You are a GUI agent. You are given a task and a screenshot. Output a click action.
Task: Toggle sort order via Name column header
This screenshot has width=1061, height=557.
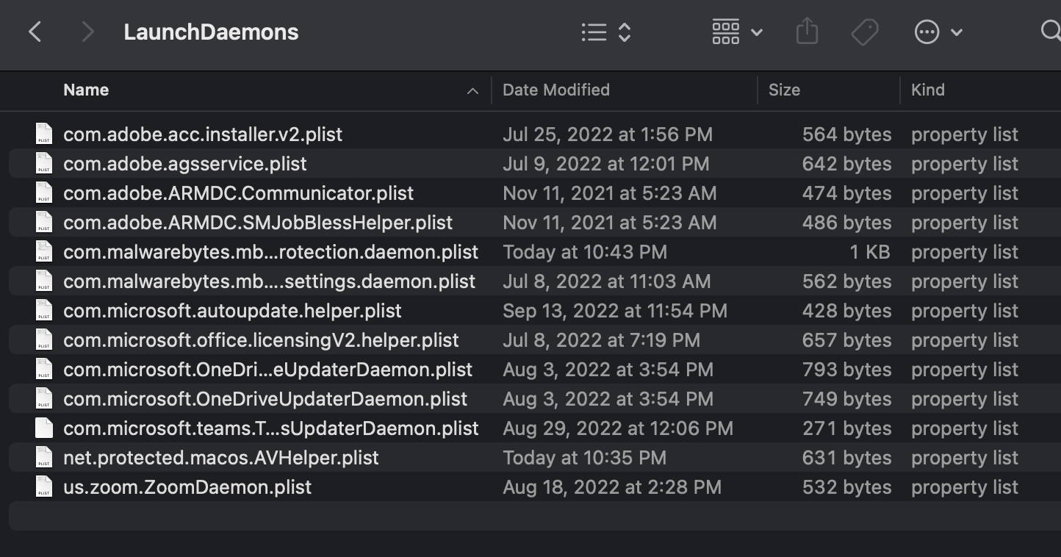coord(86,90)
